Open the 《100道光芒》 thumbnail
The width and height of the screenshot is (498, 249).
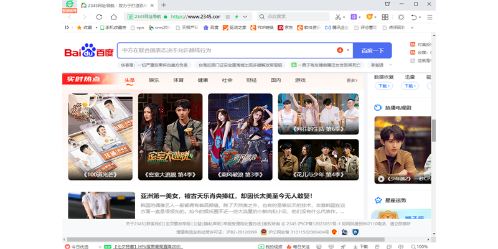(x=100, y=137)
